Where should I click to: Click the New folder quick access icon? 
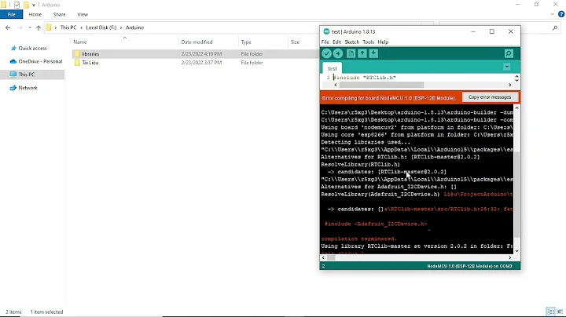click(x=26, y=5)
